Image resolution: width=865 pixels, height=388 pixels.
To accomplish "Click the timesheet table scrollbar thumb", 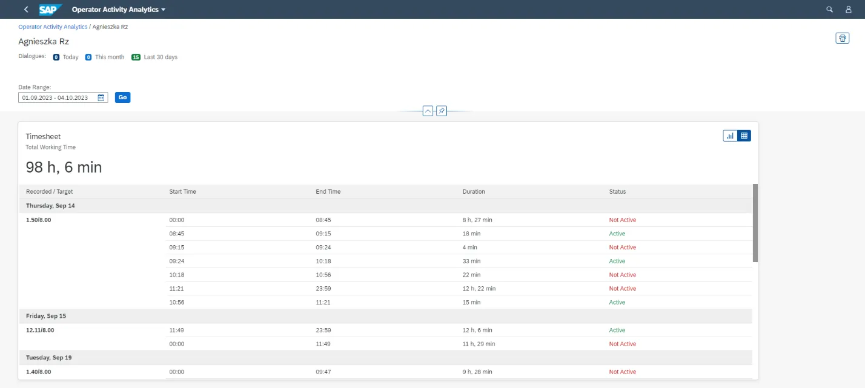I will (755, 223).
